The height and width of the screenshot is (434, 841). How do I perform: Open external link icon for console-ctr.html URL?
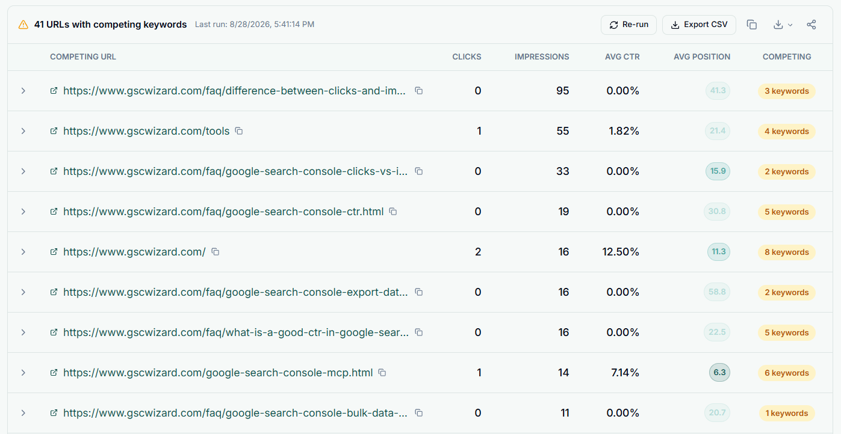pos(54,212)
